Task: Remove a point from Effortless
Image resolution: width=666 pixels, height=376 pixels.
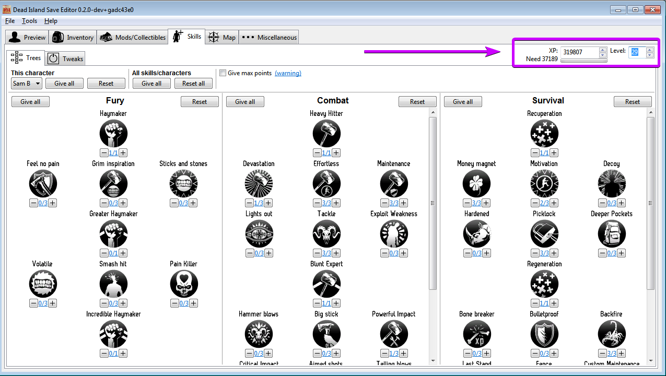Action: tap(317, 203)
